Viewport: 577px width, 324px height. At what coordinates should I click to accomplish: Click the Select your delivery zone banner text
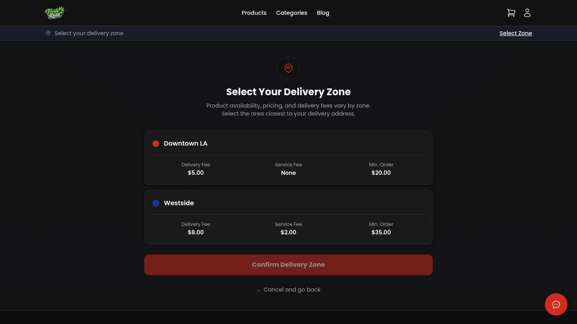pyautogui.click(x=89, y=33)
